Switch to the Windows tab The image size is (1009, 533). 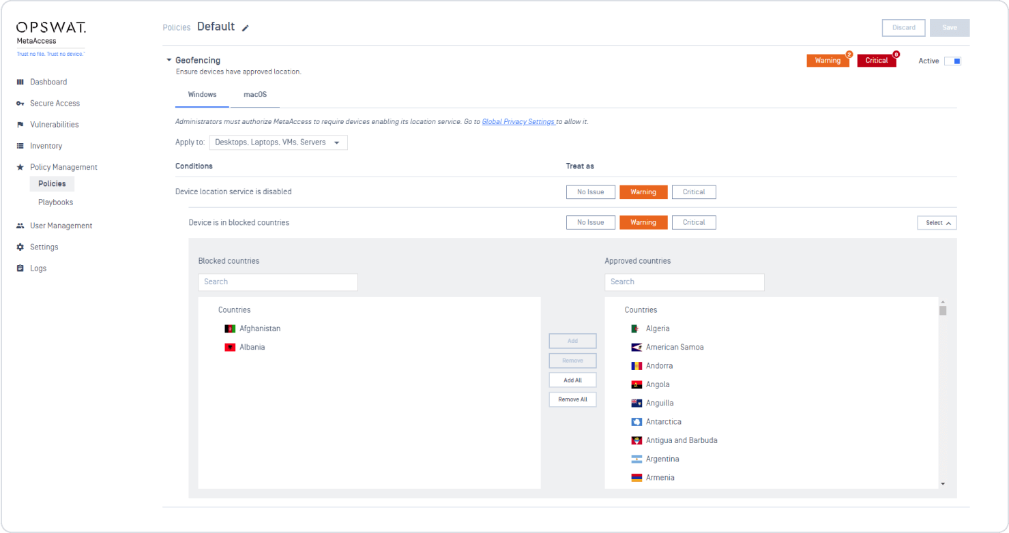202,95
